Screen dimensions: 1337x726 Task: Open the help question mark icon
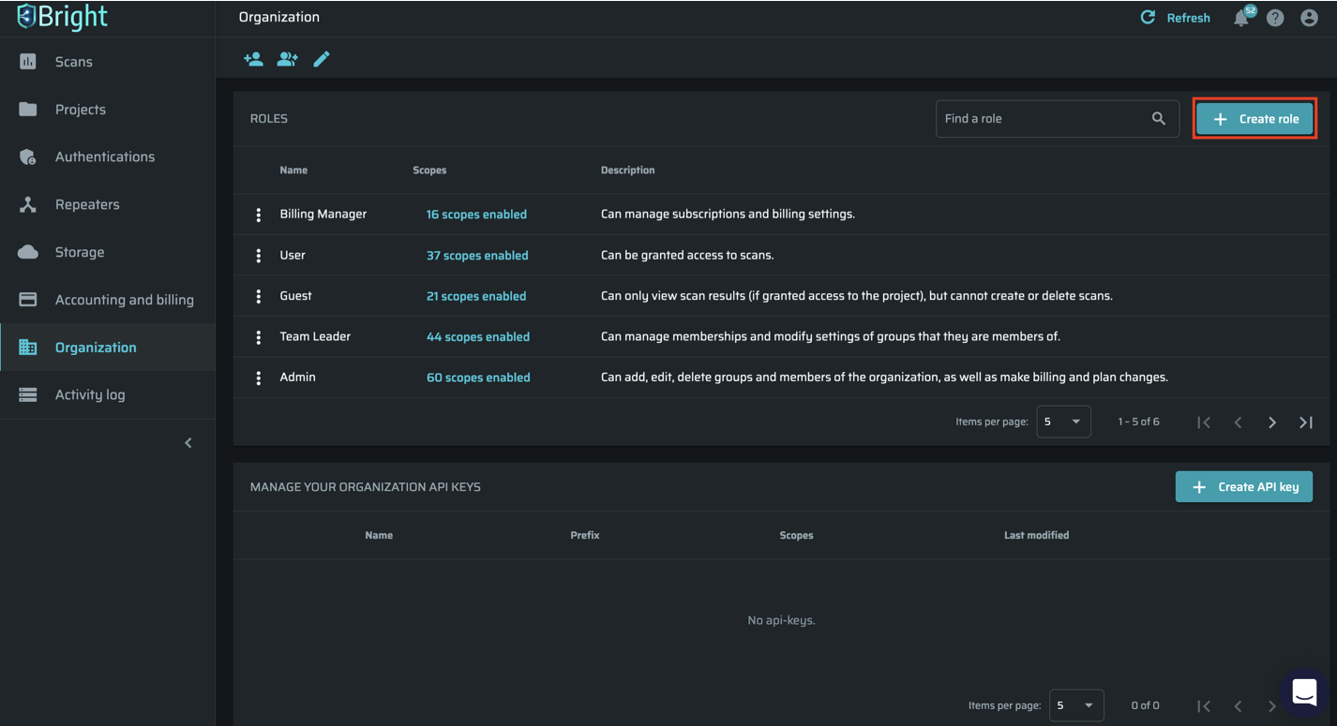1275,18
